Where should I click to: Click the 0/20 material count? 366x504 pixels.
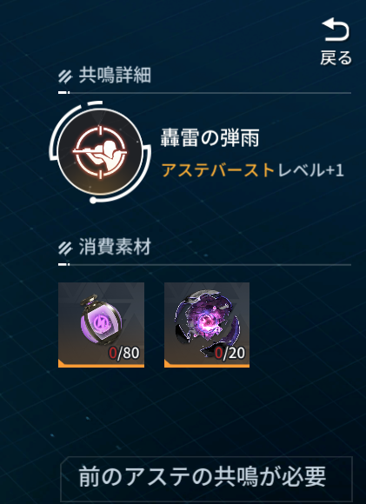230,354
